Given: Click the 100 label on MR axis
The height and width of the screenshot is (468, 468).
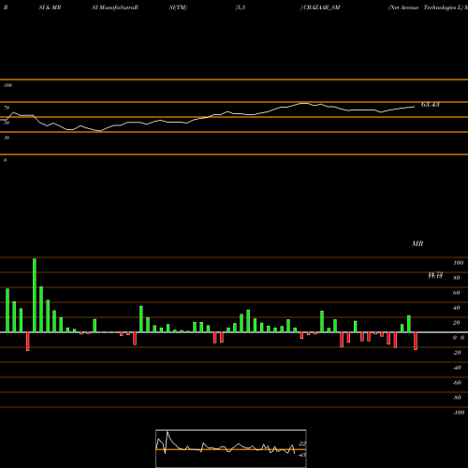Looking at the screenshot, I should pos(458,263).
